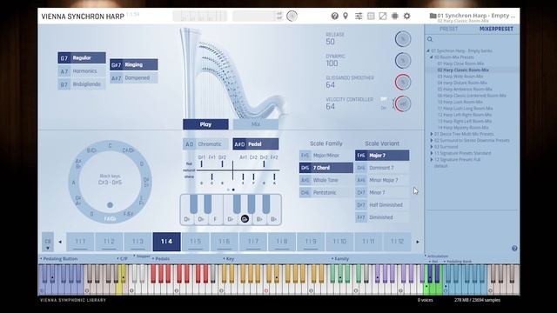The width and height of the screenshot is (557, 313).
Task: Select slot 1|5
Action: [x=195, y=242]
